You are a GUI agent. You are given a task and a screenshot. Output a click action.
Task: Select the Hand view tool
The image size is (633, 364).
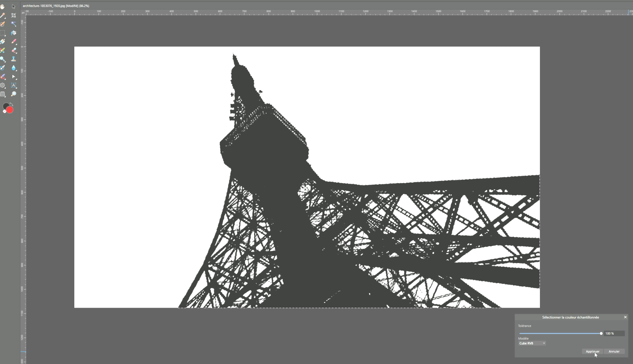3,7
